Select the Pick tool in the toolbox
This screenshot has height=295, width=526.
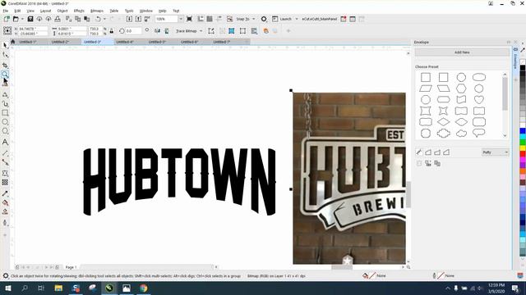click(5, 45)
